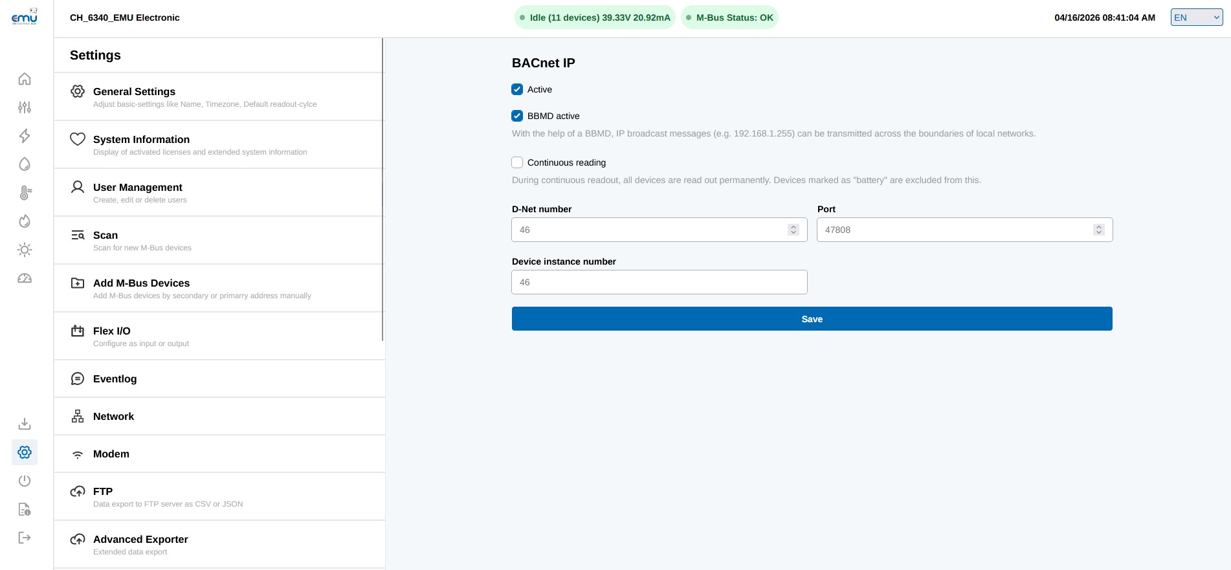Viewport: 1231px width, 570px height.
Task: Click the logout icon at sidebar bottom
Action: [25, 538]
